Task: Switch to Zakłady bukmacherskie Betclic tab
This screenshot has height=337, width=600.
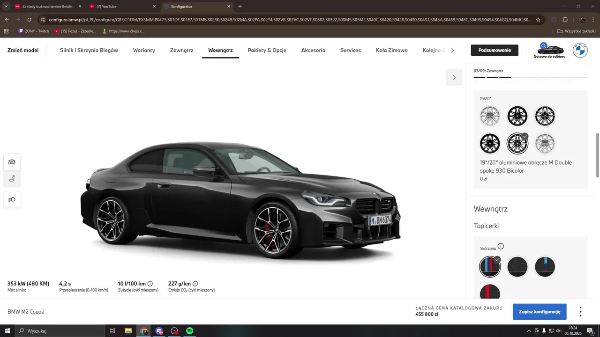Action: (x=49, y=7)
